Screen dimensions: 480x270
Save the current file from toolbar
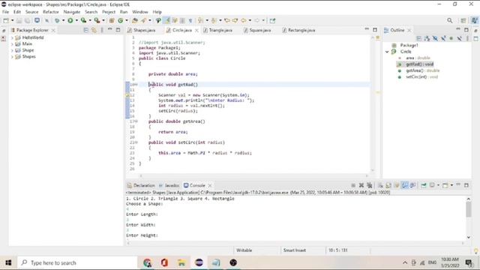19,20
